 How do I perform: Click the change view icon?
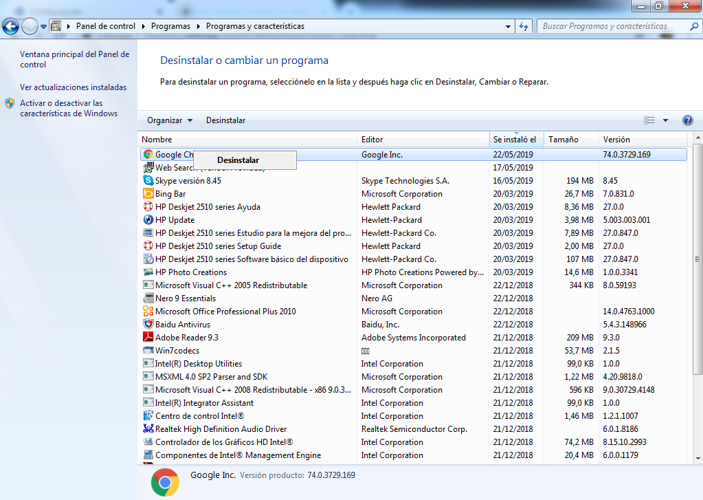649,120
